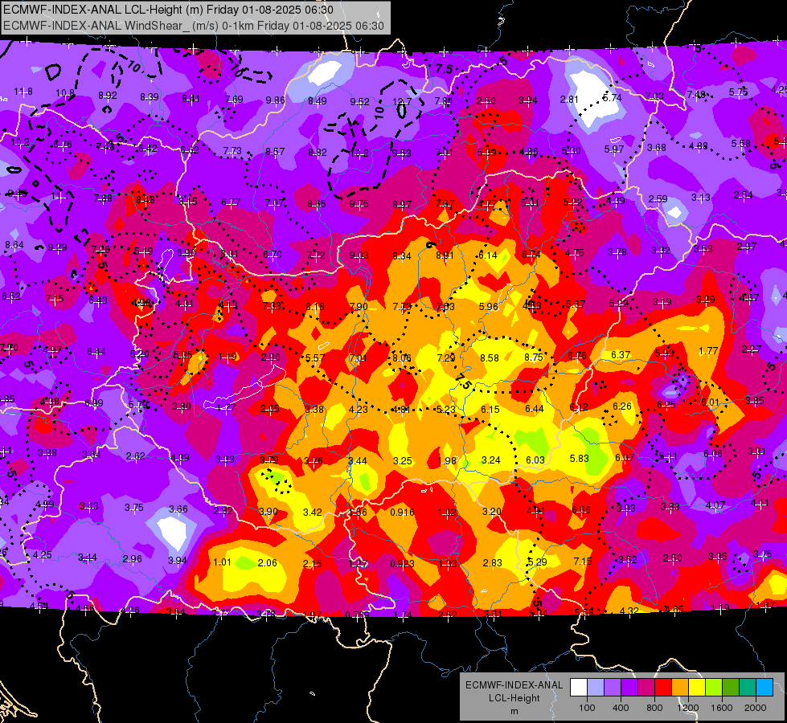Click the lime green swatch in the legend
Viewport: 787px width, 723px height.
[x=714, y=687]
